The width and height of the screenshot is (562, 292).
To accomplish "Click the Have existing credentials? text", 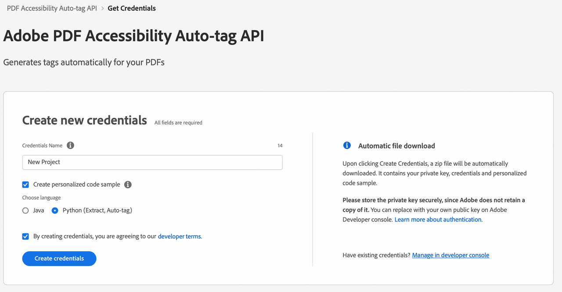I will point(376,255).
